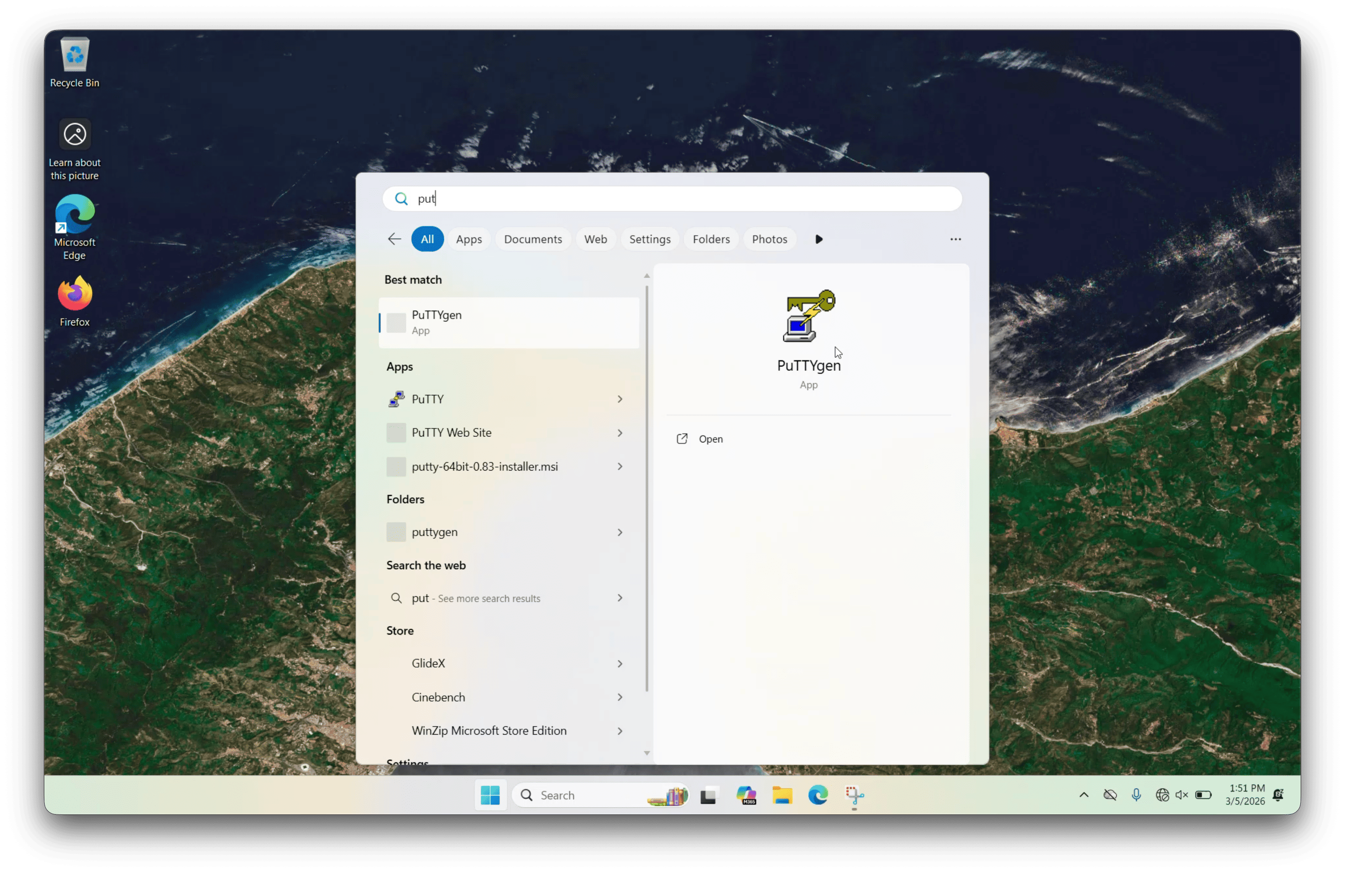Expand the WinZip Microsoft Store Edition chevron
The width and height of the screenshot is (1345, 873).
tap(620, 731)
